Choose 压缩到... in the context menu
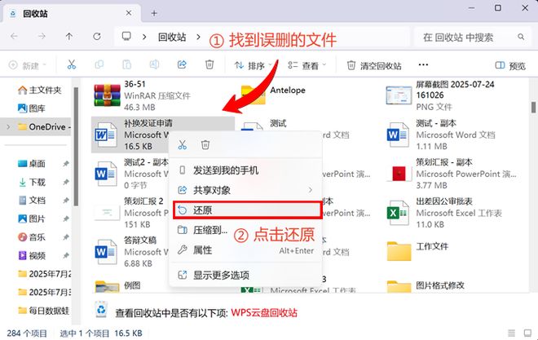Screen dimensions: 538x340 247,230
